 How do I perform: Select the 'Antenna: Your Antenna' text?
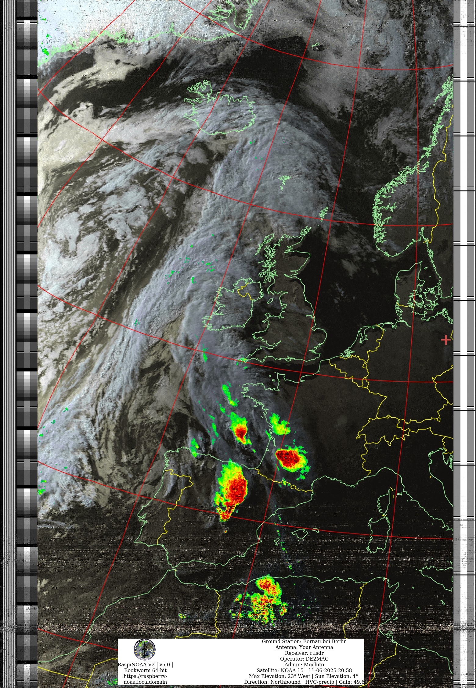tap(304, 647)
